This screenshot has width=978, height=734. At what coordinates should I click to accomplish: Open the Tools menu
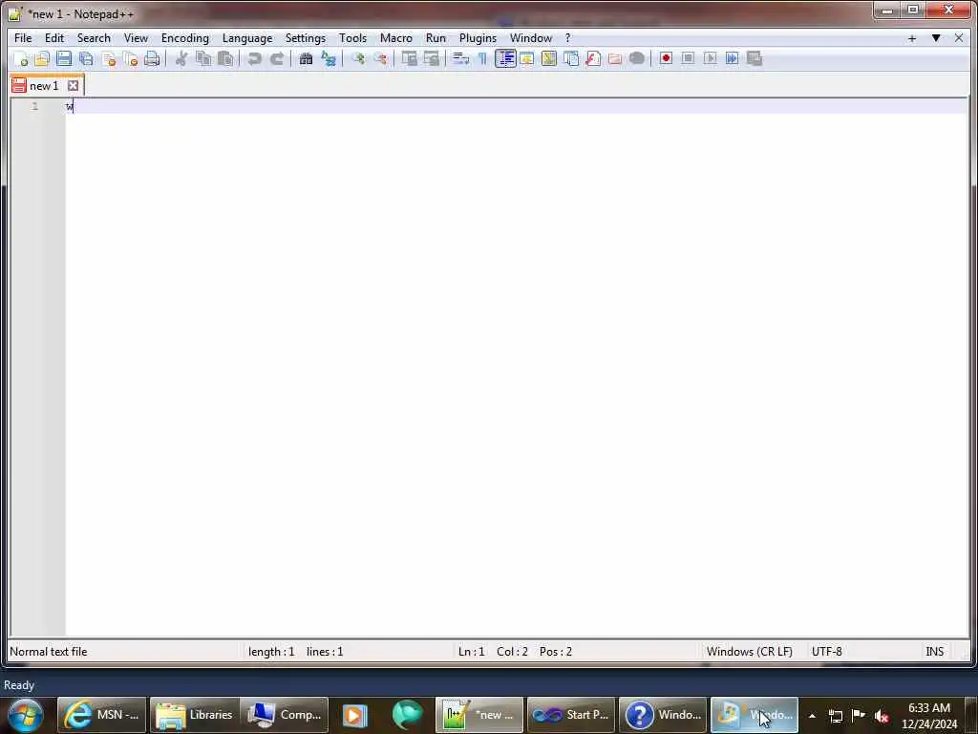click(352, 38)
